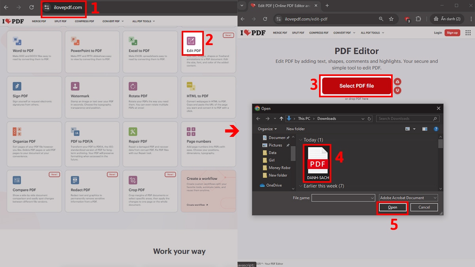The width and height of the screenshot is (475, 267).
Task: Reload the ilovepdf.com/edit-pdf page
Action: [265, 19]
